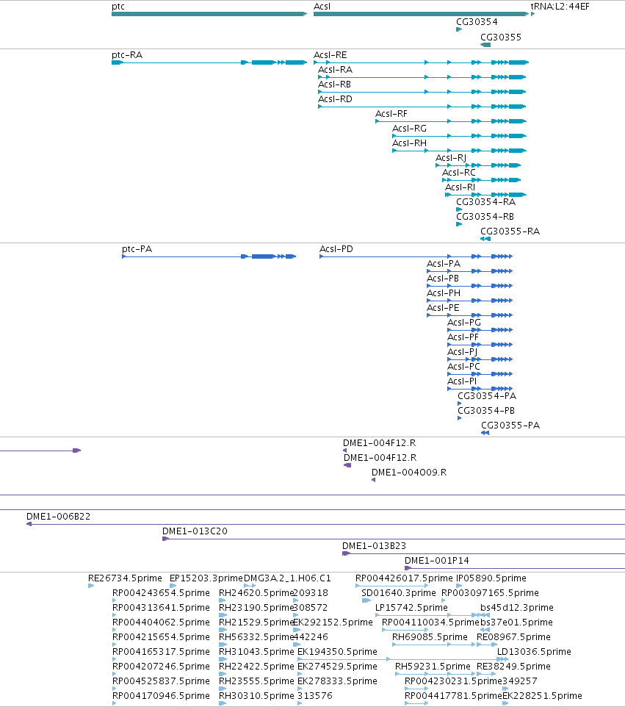The image size is (625, 707).
Task: Select the Acsl-RF transcript label
Action: coord(391,114)
